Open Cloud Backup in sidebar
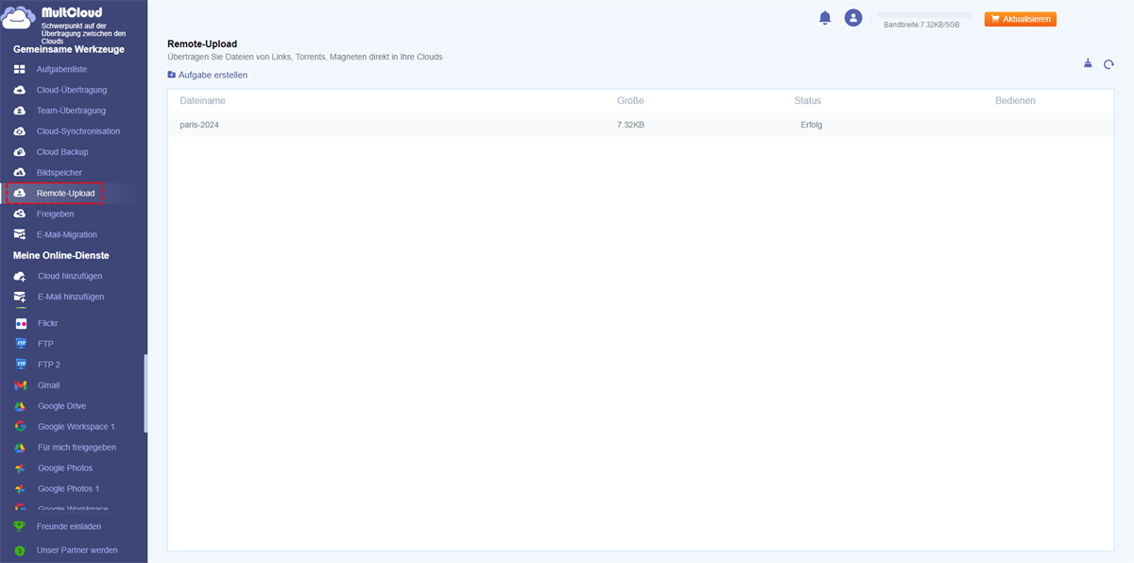Screen dimensions: 1134x563 (62, 152)
